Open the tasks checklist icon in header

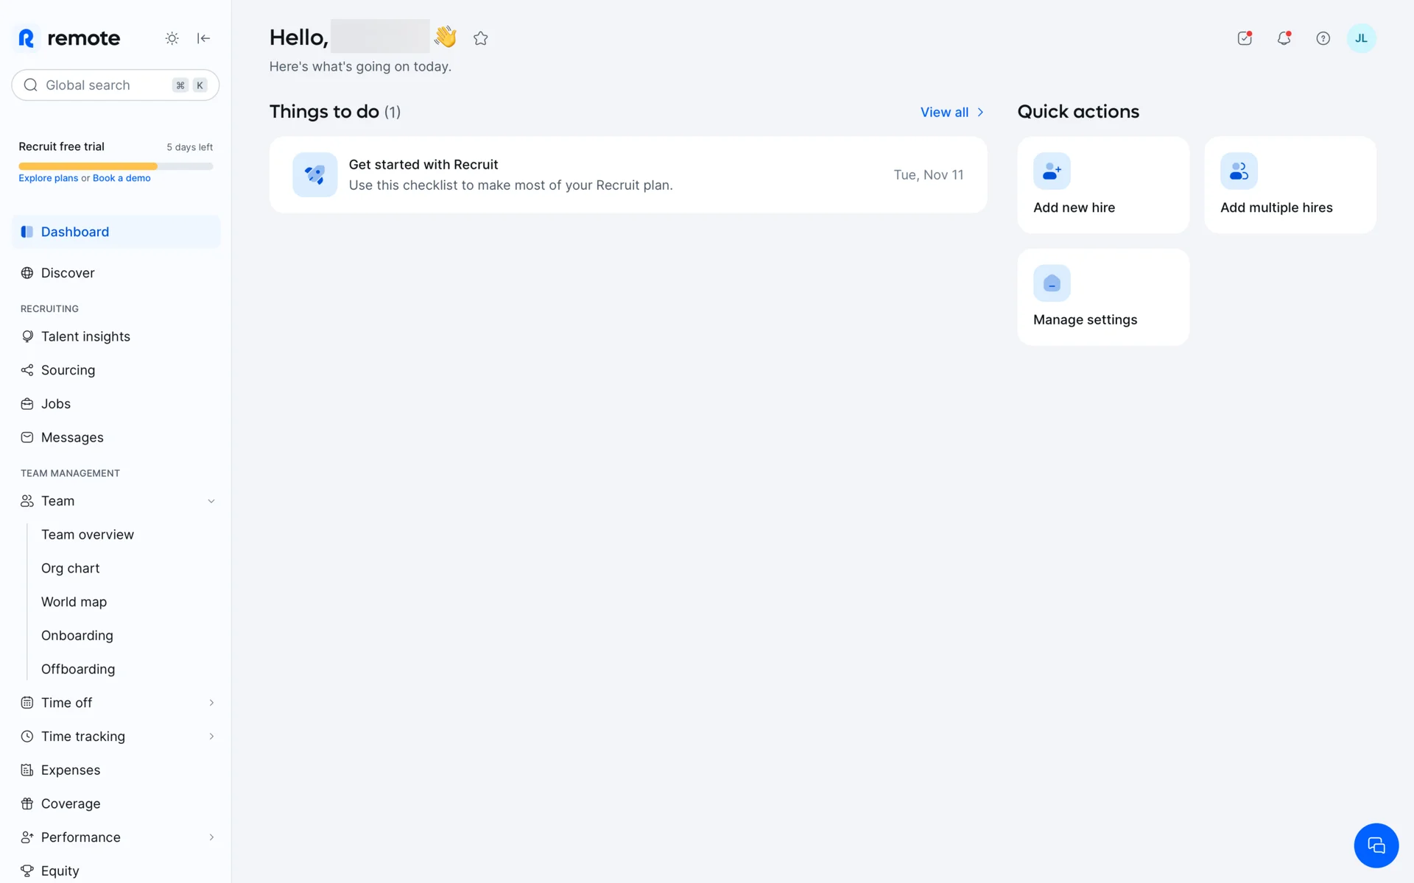[1245, 38]
